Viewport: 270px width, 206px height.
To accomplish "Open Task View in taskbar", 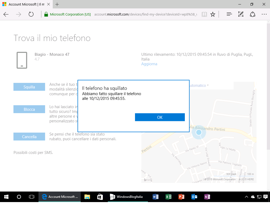I will point(32,197).
